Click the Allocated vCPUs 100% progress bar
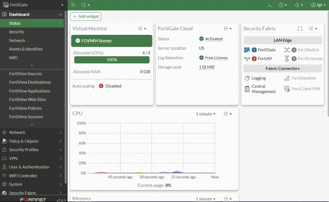The image size is (329, 202). [112, 60]
